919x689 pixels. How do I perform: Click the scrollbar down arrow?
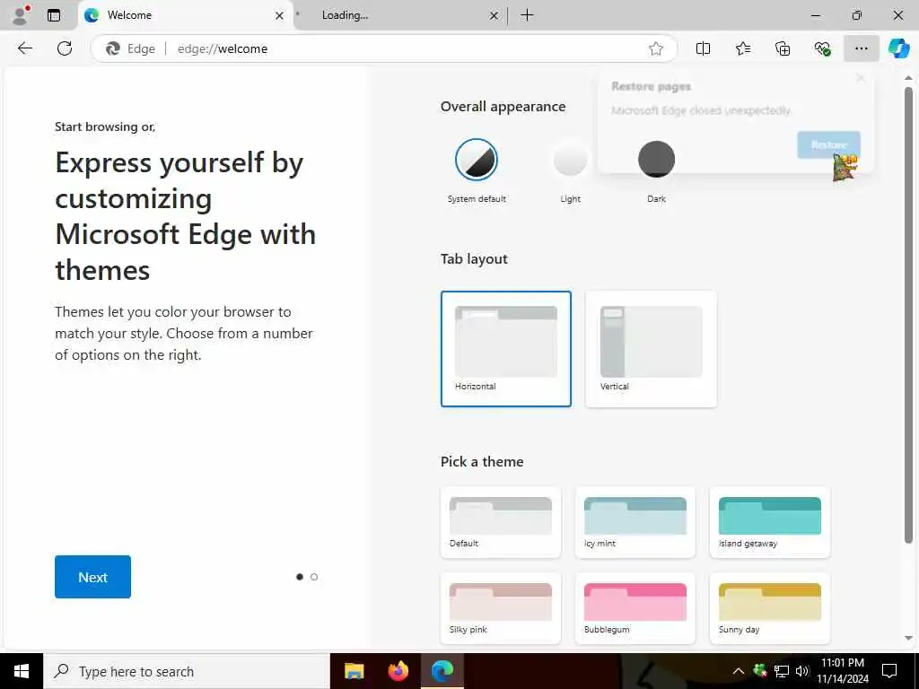click(x=908, y=638)
